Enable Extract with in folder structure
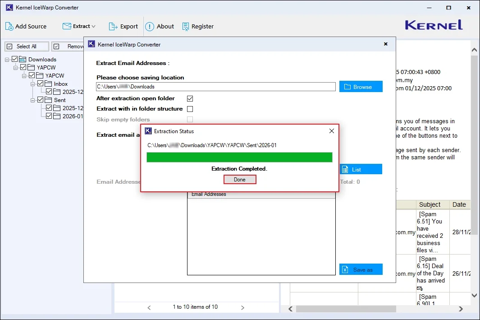 click(x=190, y=109)
